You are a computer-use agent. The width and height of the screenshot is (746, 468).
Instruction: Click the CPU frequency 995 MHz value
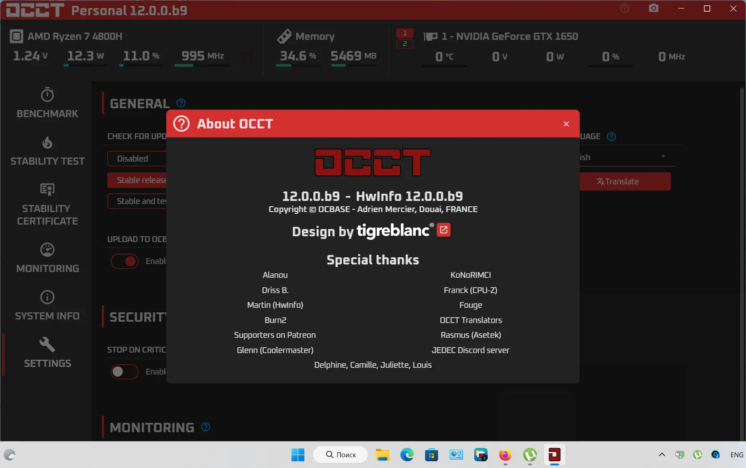pos(202,56)
